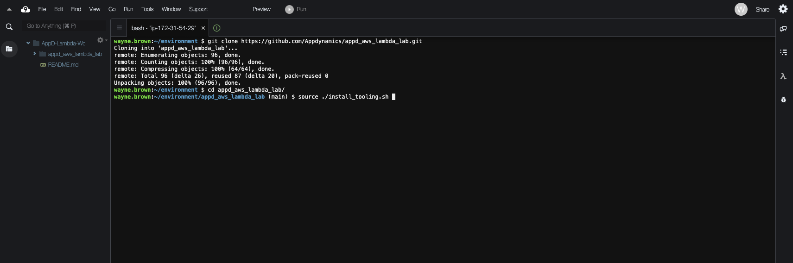Open the Tools menu
This screenshot has width=793, height=263.
pos(147,9)
